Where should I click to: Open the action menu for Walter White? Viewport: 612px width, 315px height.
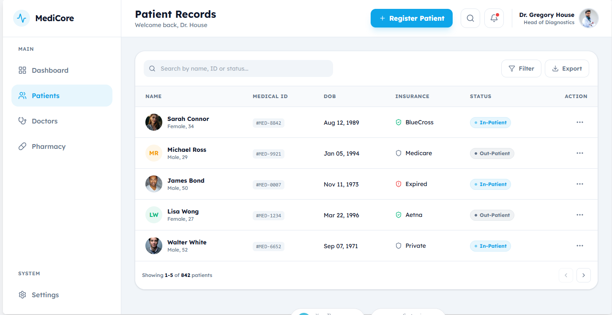click(x=579, y=246)
